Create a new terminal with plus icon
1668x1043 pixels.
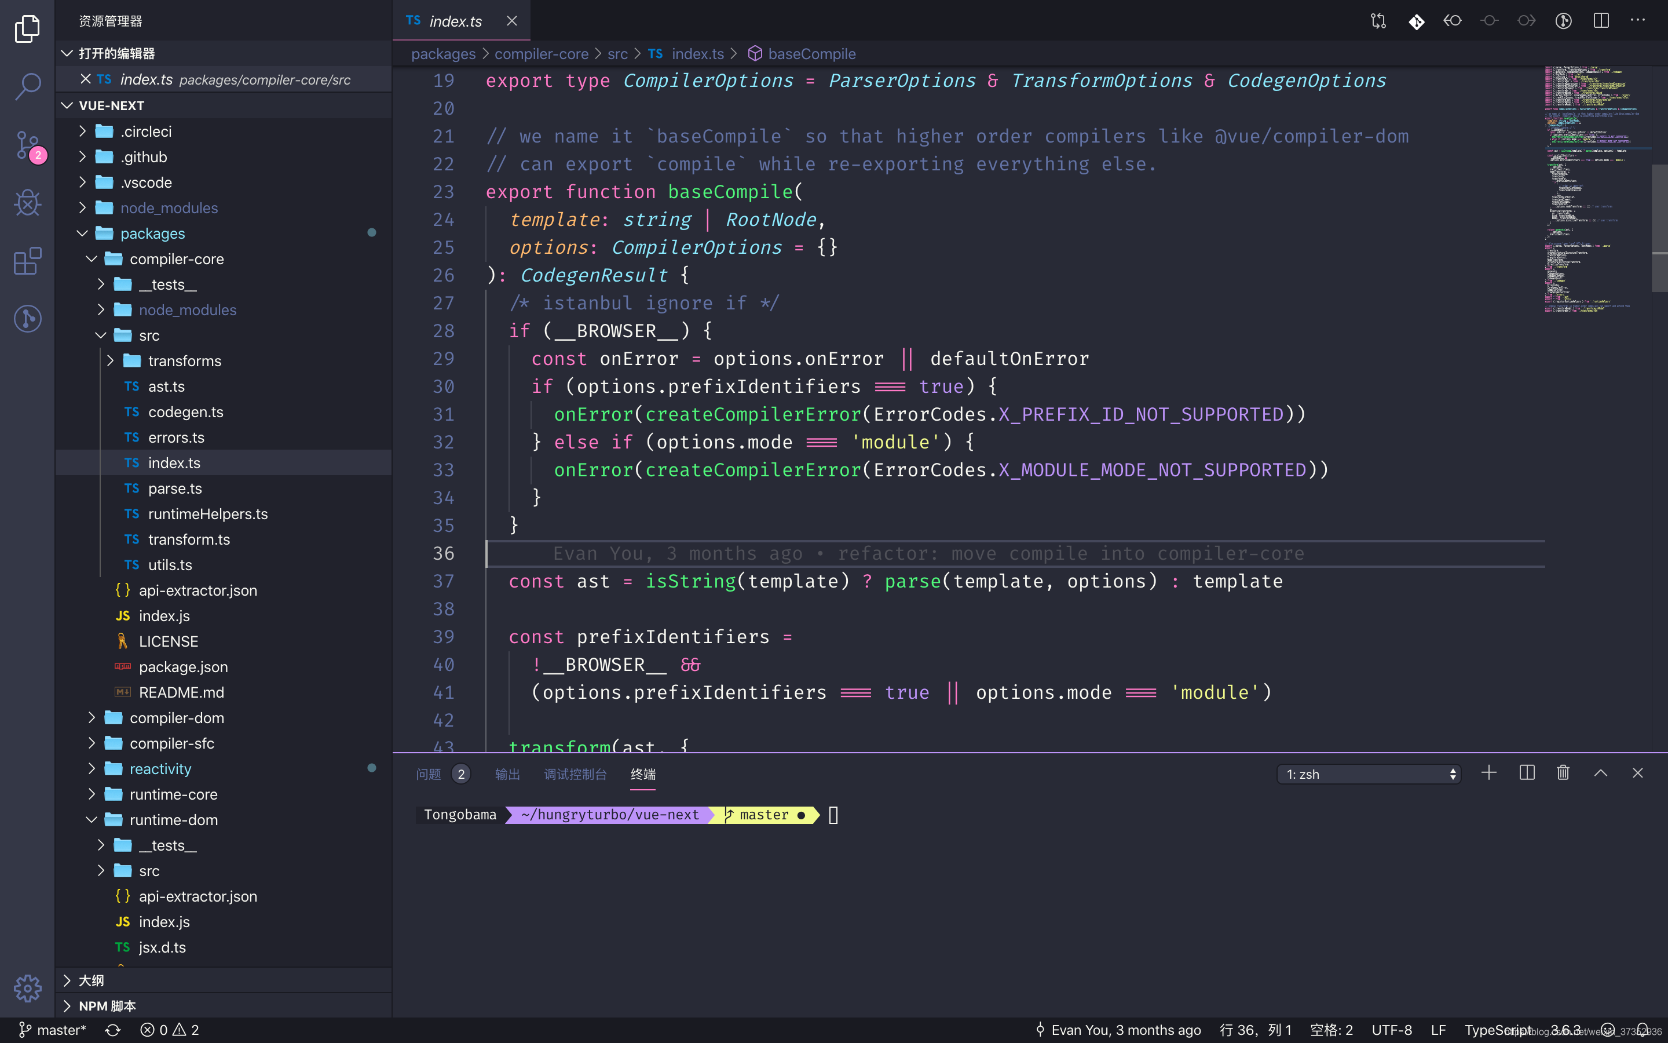coord(1489,774)
